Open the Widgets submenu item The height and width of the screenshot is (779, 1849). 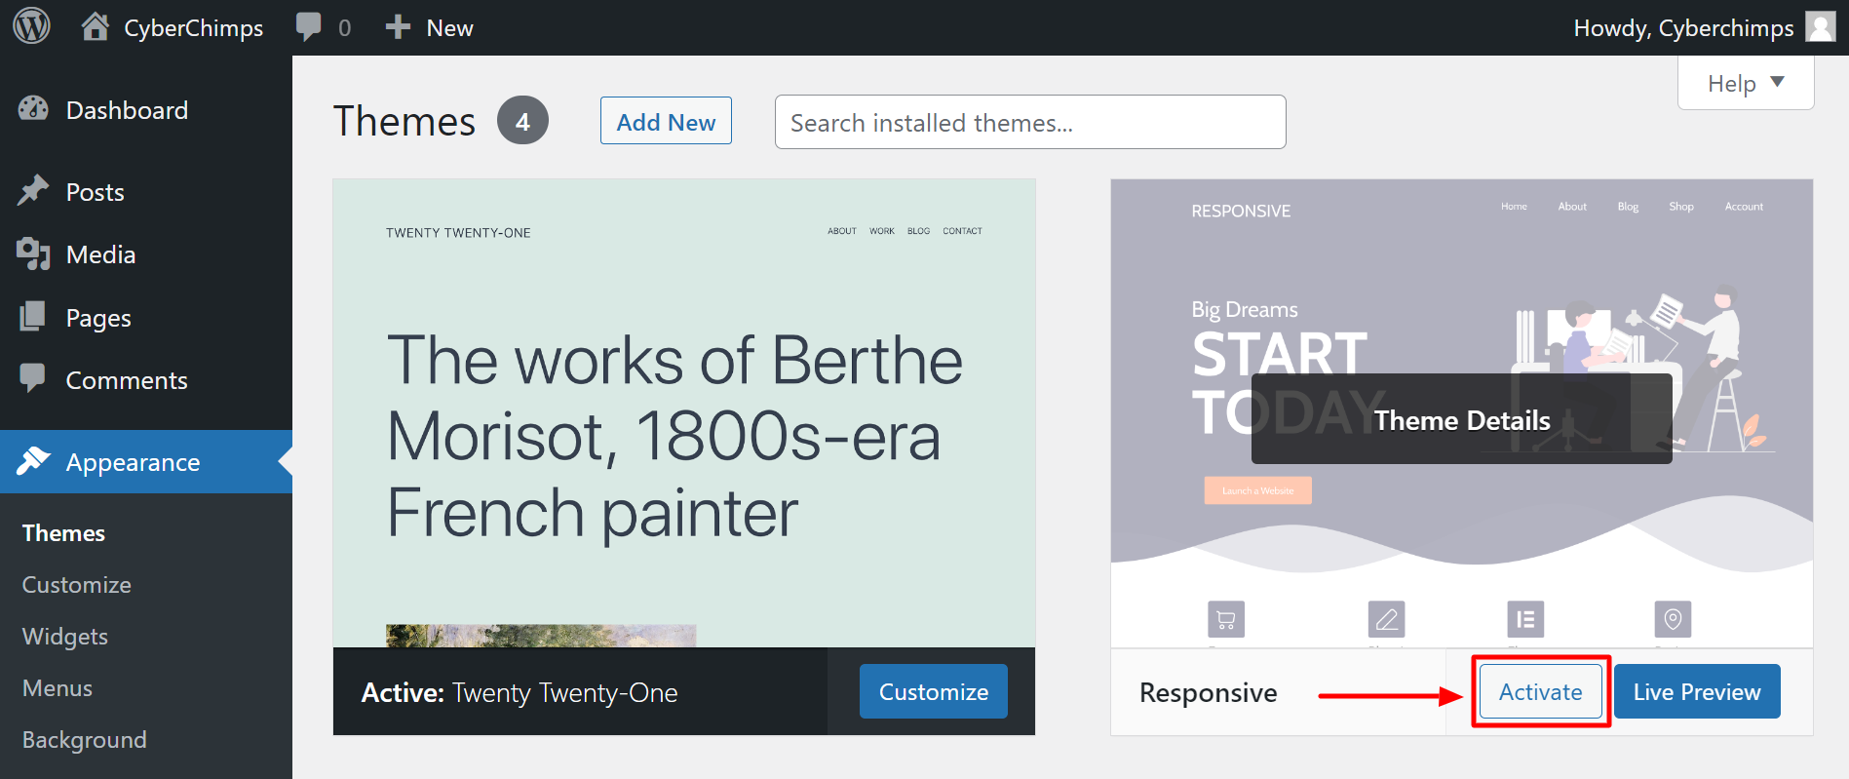click(x=65, y=637)
